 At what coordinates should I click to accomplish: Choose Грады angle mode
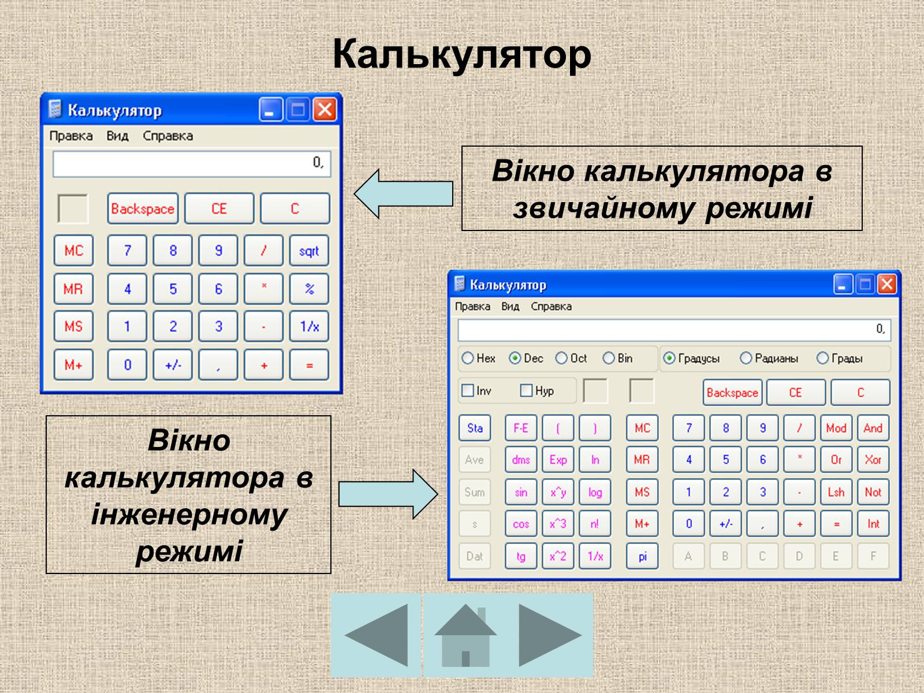tap(840, 359)
